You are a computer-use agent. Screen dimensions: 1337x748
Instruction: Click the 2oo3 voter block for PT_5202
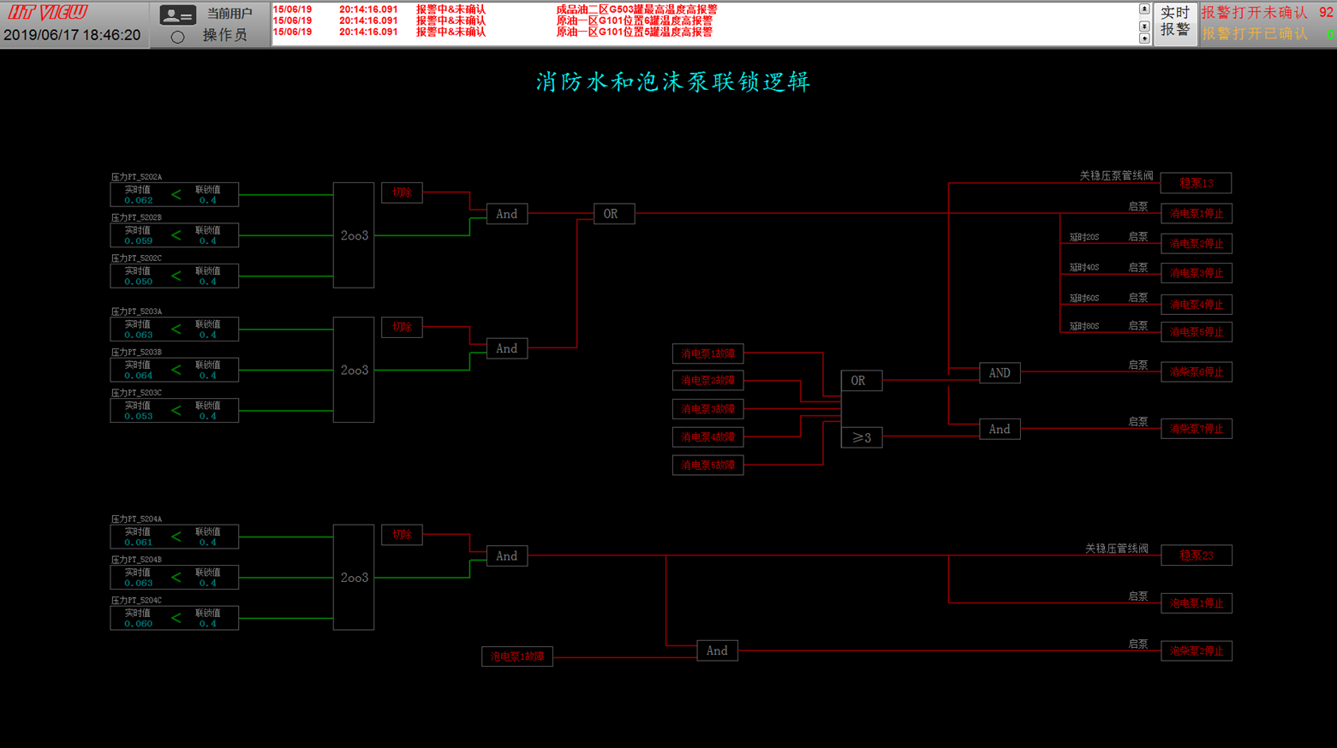[354, 235]
